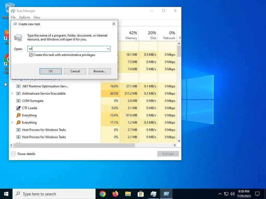Close the Create new task dialog
The image size is (266, 199).
(114, 24)
